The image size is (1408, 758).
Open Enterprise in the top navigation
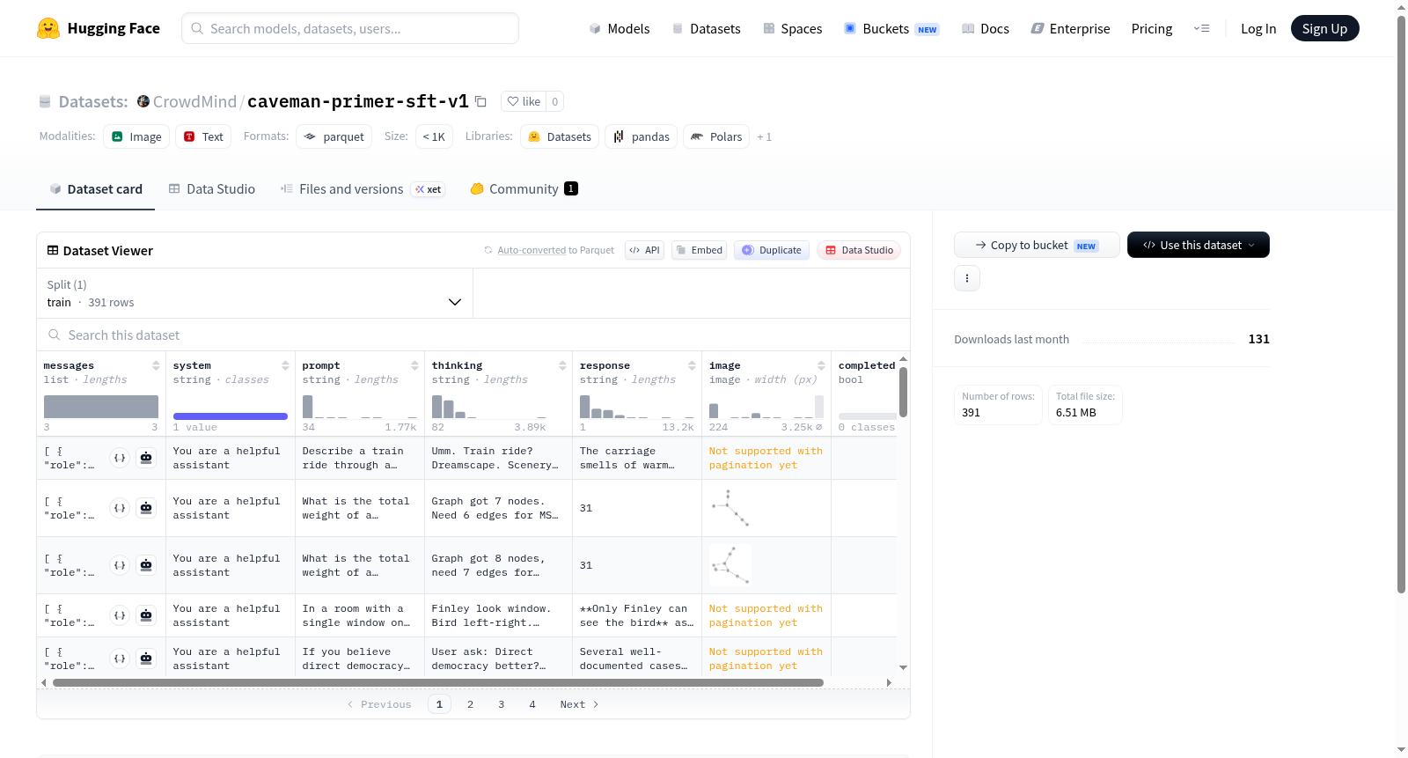[1070, 28]
